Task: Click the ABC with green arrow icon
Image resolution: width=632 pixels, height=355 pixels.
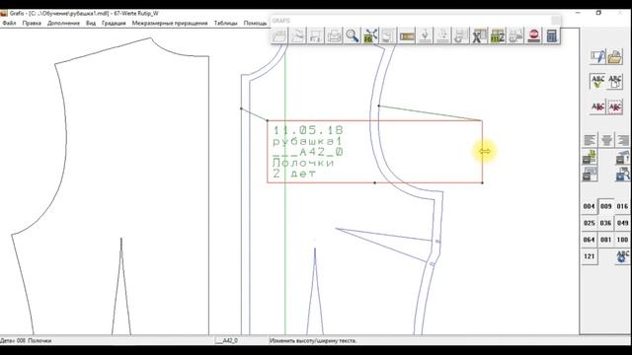Action: pos(597,81)
